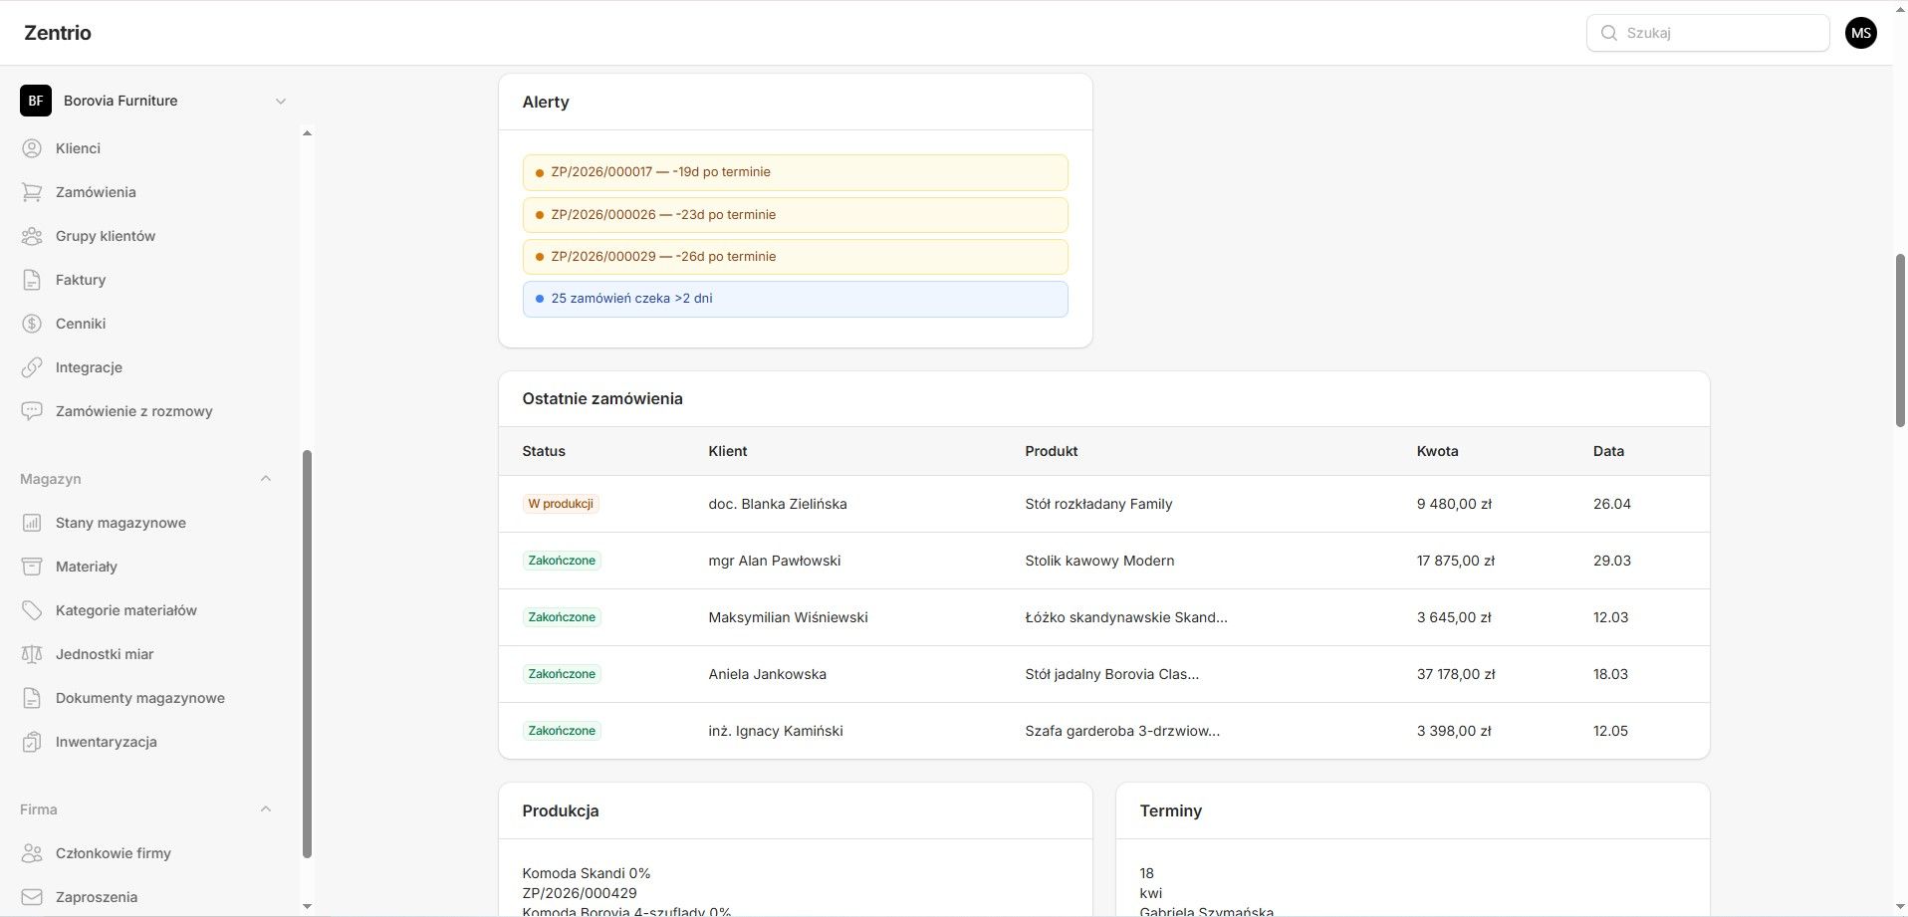Viewport: 1908px width, 917px height.
Task: Click the Dokumenty magazynowe file icon
Action: click(x=32, y=698)
